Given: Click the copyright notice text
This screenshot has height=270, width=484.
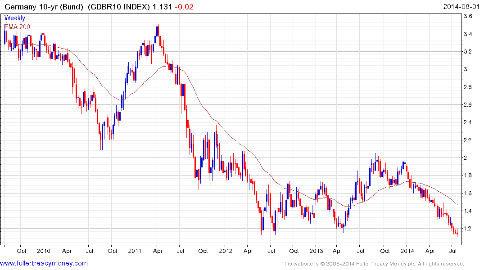Looking at the screenshot, I should click(373, 264).
